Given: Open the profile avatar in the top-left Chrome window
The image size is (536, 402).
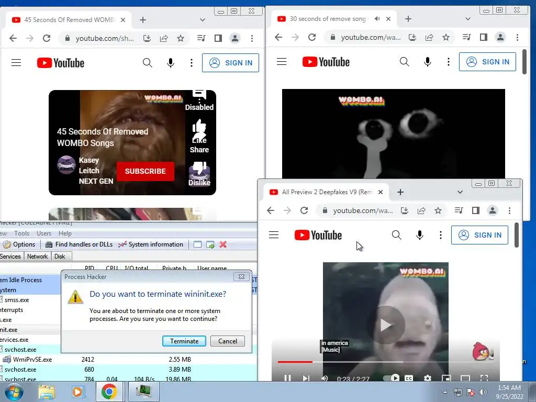Looking at the screenshot, I should pyautogui.click(x=235, y=38).
